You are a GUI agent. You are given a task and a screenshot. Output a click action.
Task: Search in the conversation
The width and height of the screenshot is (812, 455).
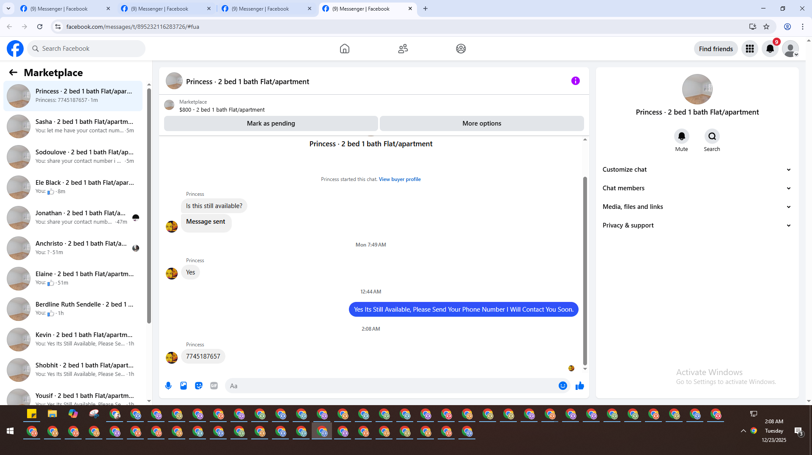tap(712, 136)
